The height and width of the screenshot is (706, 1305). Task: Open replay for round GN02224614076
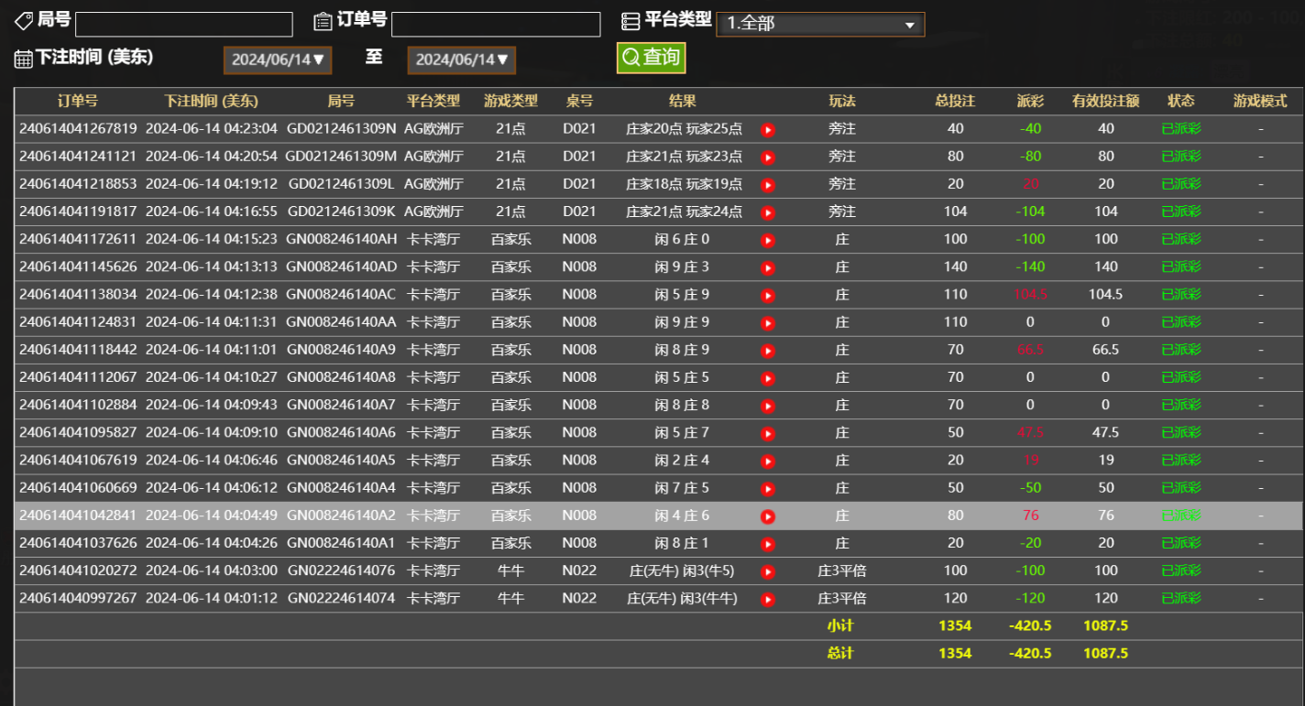(x=768, y=571)
